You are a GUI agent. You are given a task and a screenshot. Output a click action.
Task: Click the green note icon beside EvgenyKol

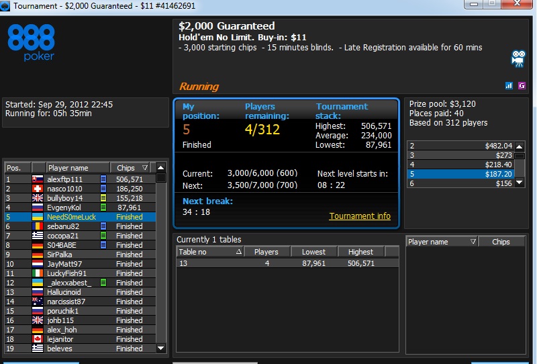click(103, 208)
